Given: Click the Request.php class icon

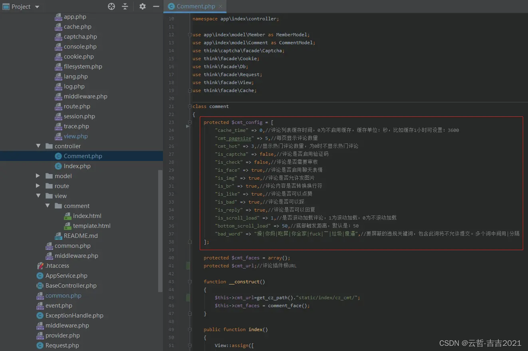Looking at the screenshot, I should point(40,345).
